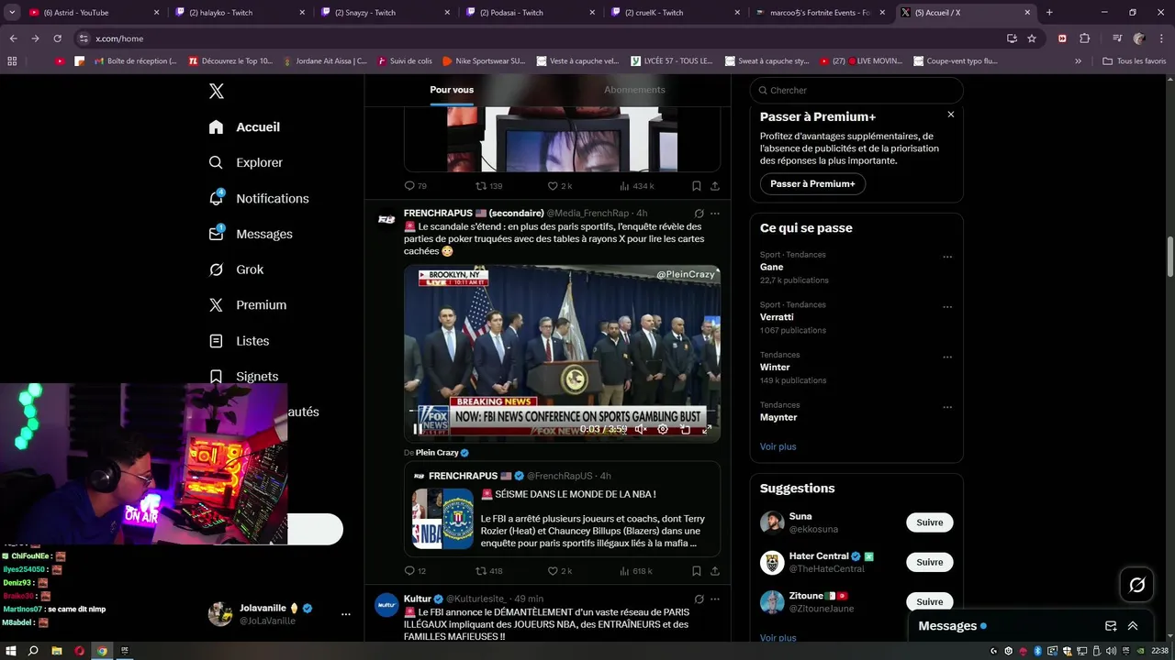This screenshot has height=660, width=1175.
Task: Click Voir plus under Ce qui se passe
Action: tap(778, 446)
